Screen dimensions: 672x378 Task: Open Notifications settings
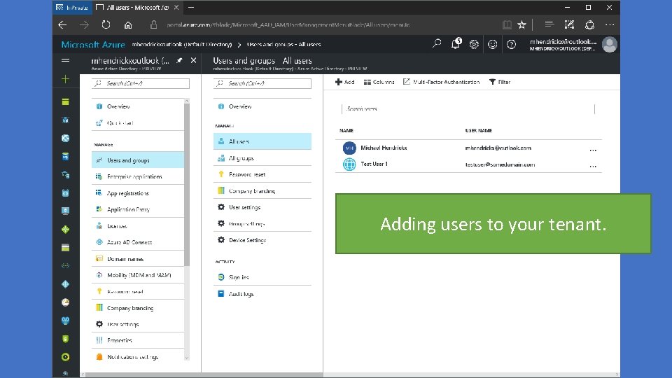pos(138,357)
